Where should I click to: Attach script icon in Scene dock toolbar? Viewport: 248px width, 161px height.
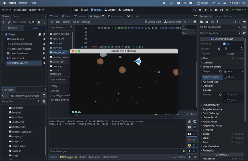pyautogui.click(x=39, y=22)
